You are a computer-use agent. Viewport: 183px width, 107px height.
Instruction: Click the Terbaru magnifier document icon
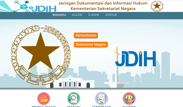74,98
